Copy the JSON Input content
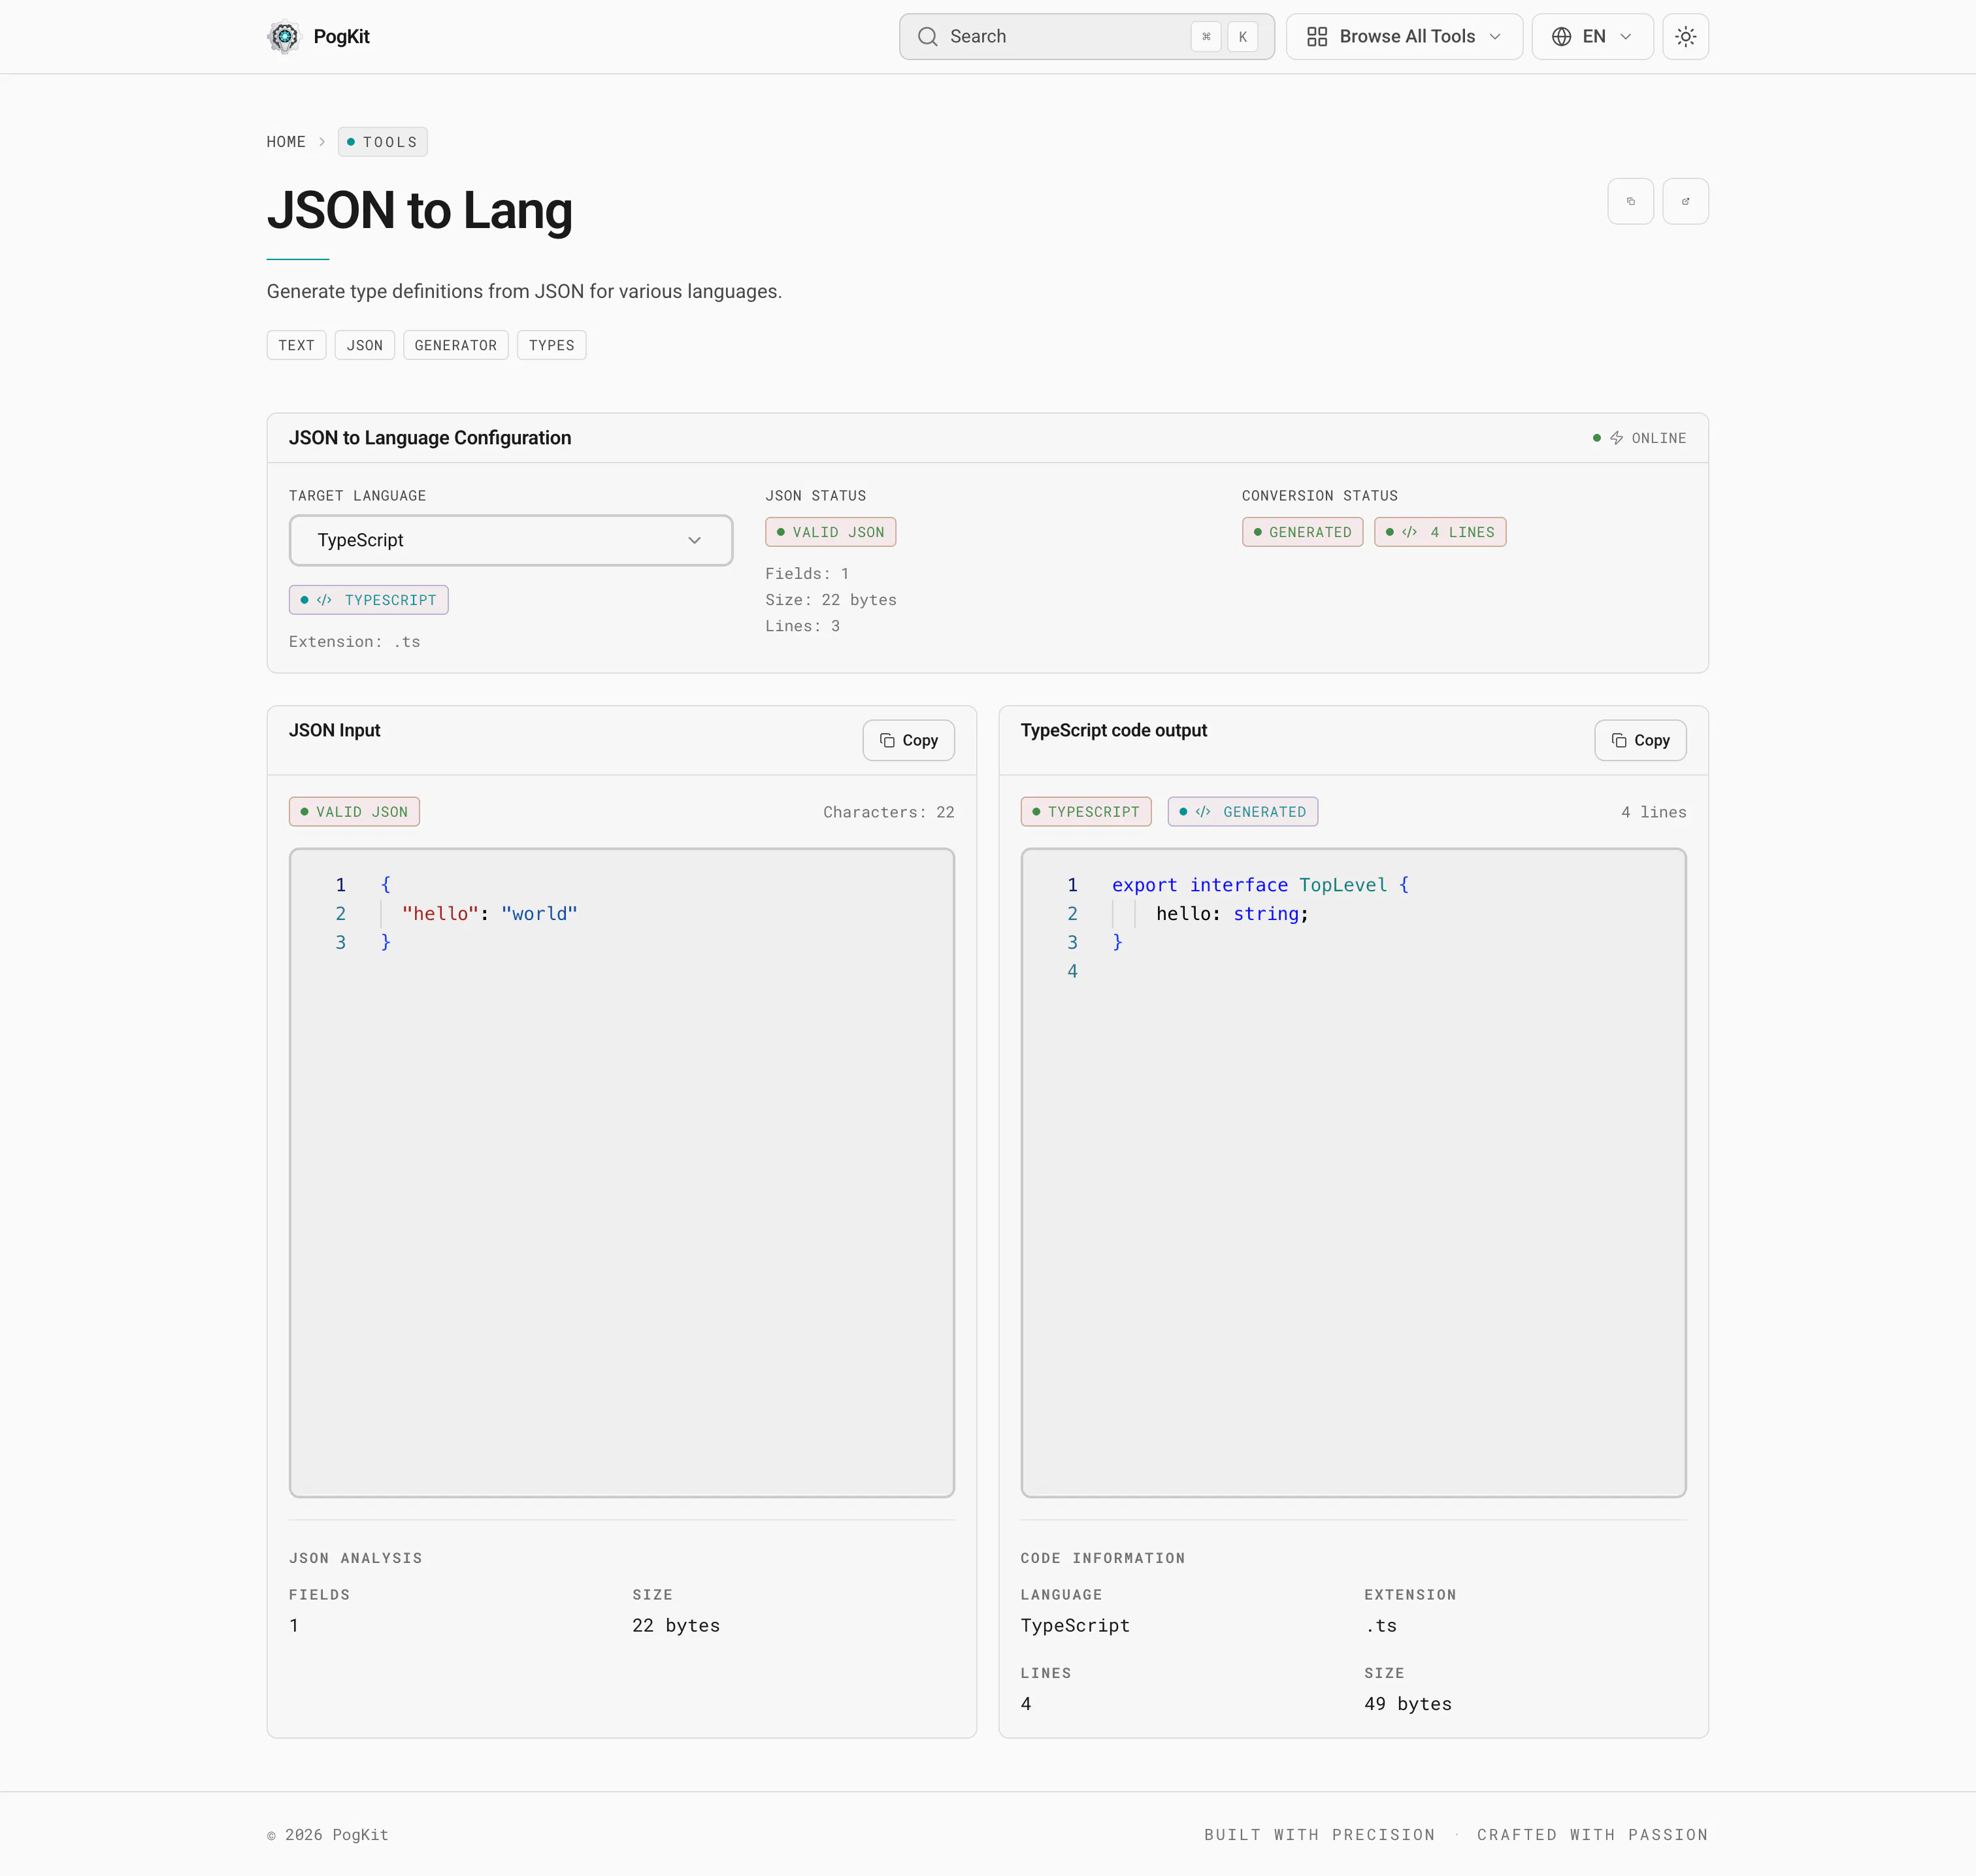This screenshot has width=1976, height=1876. [908, 740]
